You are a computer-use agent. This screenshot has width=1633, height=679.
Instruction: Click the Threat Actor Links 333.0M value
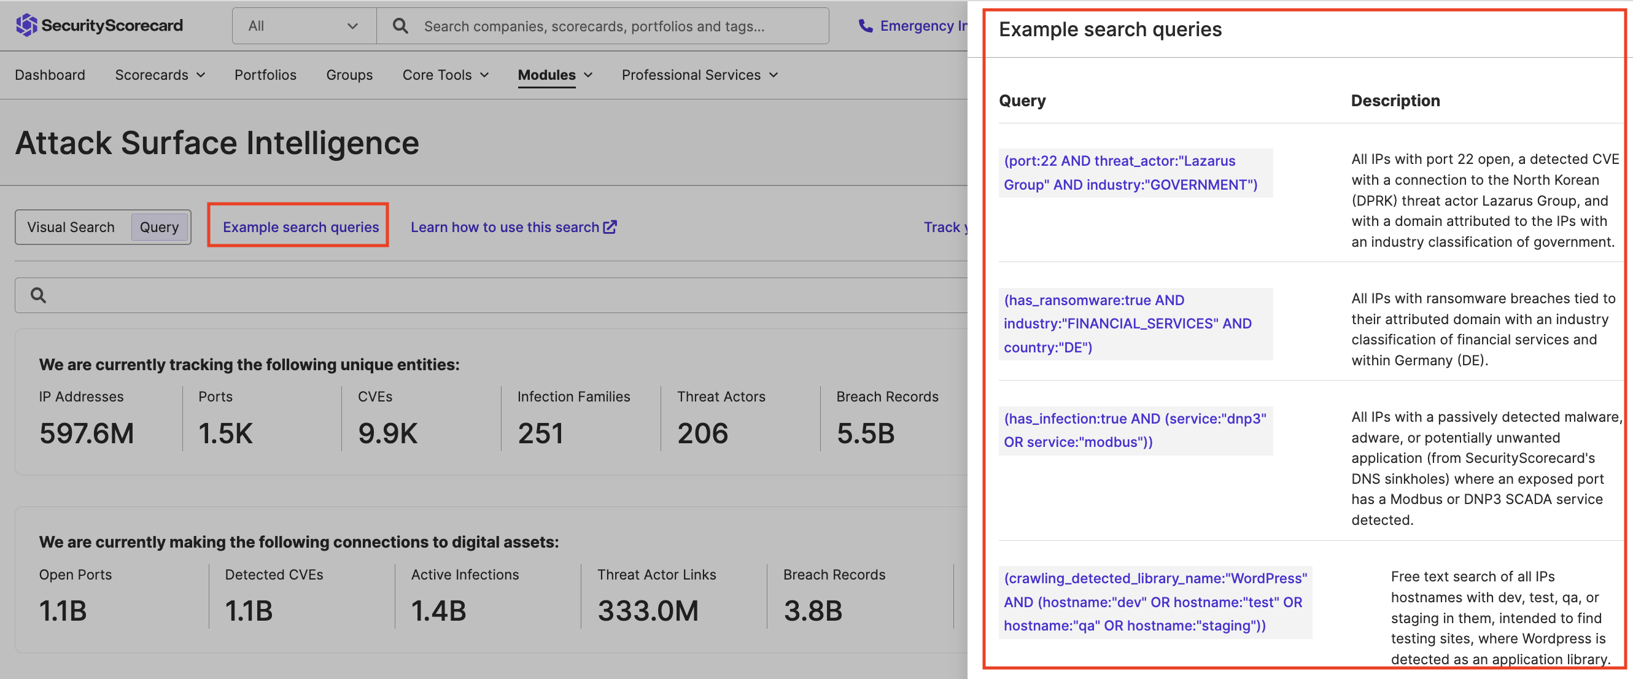(648, 611)
